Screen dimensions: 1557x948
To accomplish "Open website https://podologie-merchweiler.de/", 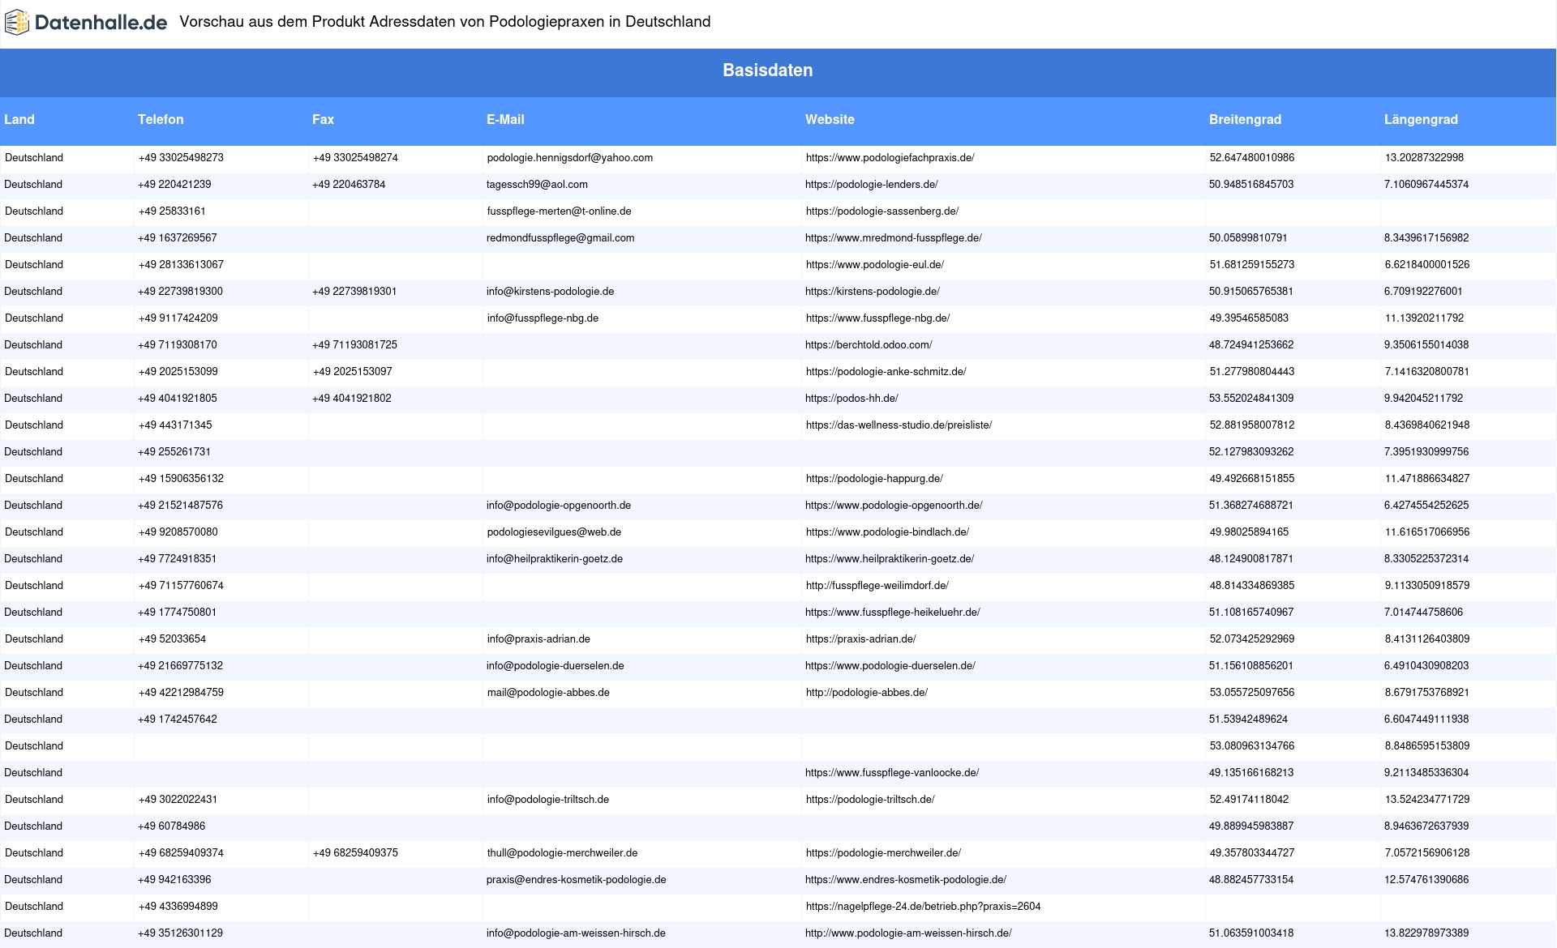I will pos(883,853).
